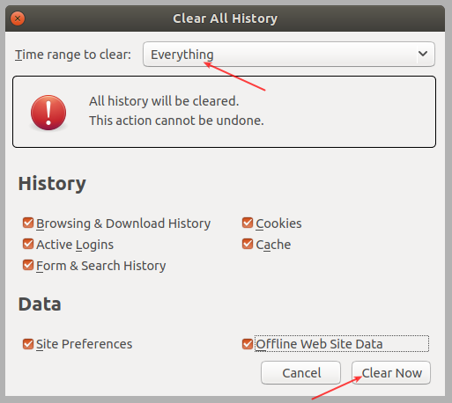Click the red exclamation warning icon
452x403 pixels.
pyautogui.click(x=48, y=113)
